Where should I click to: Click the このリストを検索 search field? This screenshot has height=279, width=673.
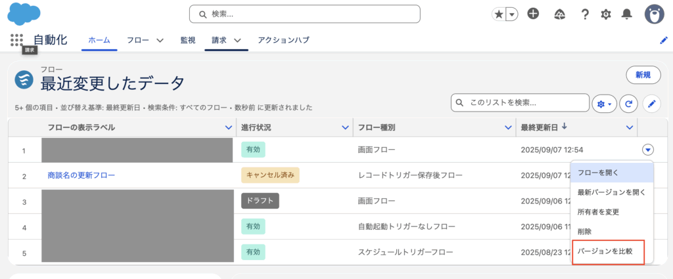pyautogui.click(x=526, y=103)
